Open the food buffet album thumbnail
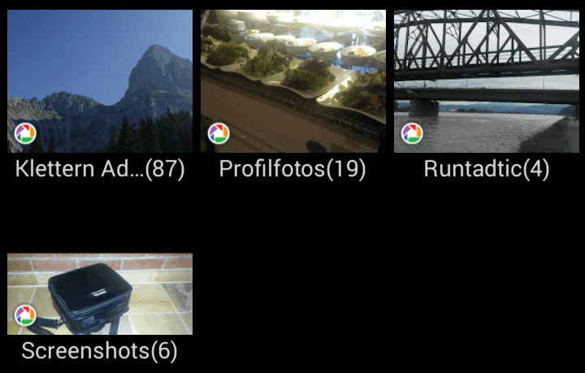Screen dimensions: 585x373 click(x=293, y=81)
